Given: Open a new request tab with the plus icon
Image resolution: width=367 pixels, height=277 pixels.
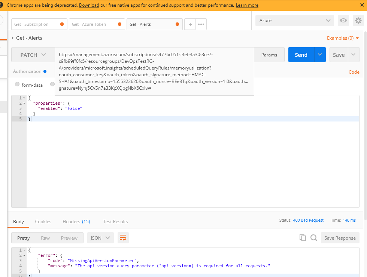Looking at the screenshot, I should coord(190,24).
